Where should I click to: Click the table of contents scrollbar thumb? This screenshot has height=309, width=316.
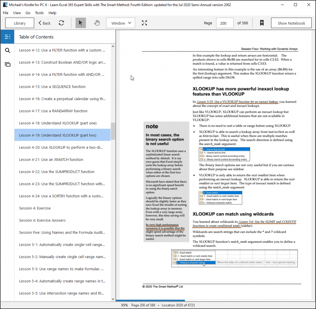tap(113, 131)
